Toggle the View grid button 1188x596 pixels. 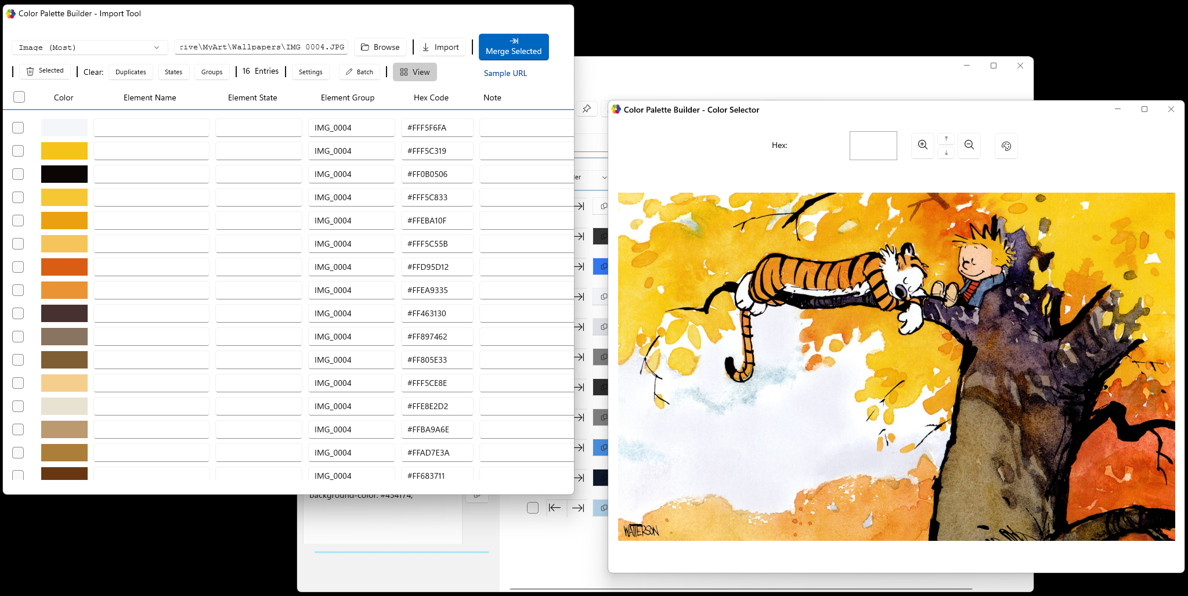[415, 72]
